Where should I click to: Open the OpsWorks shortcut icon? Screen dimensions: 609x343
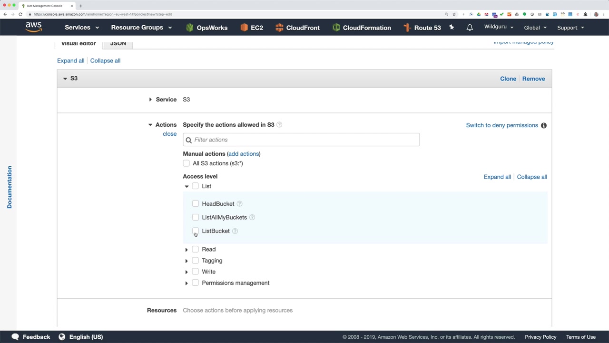point(190,28)
